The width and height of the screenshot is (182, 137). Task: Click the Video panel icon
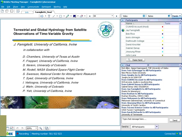point(144,16)
